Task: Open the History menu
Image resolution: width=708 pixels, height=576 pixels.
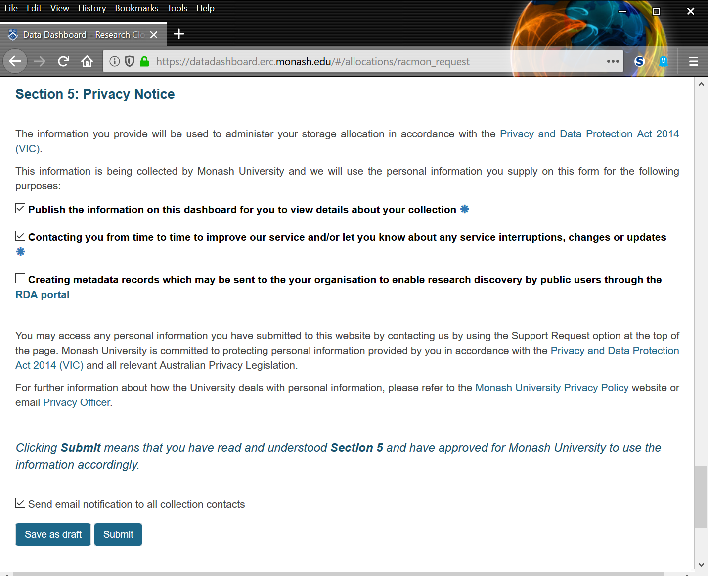Action: tap(92, 8)
